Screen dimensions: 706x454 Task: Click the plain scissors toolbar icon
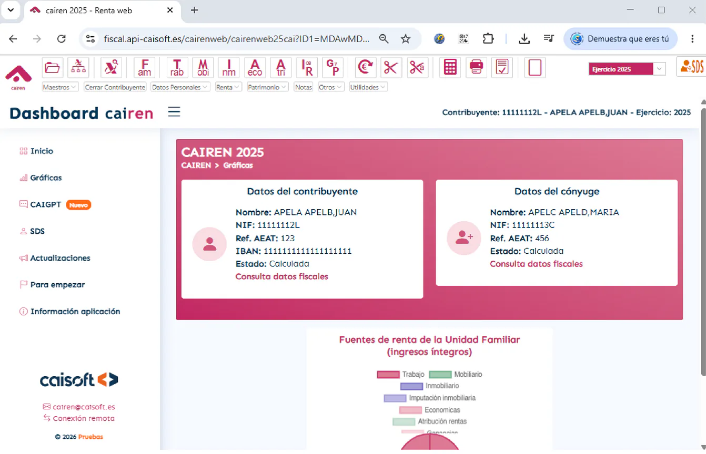(391, 67)
